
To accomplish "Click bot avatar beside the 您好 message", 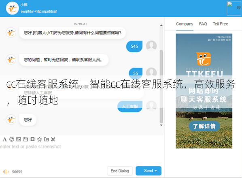I will [11, 120].
